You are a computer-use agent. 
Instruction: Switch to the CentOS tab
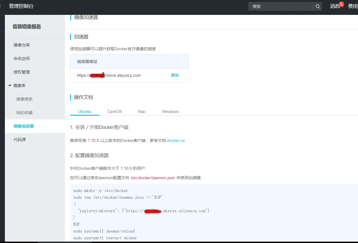[114, 111]
